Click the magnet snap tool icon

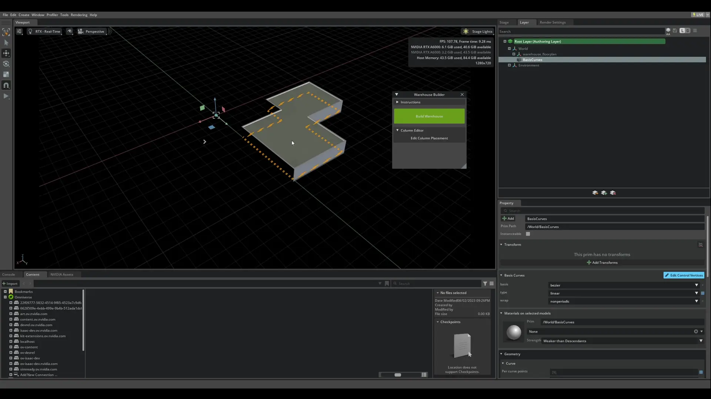(6, 85)
